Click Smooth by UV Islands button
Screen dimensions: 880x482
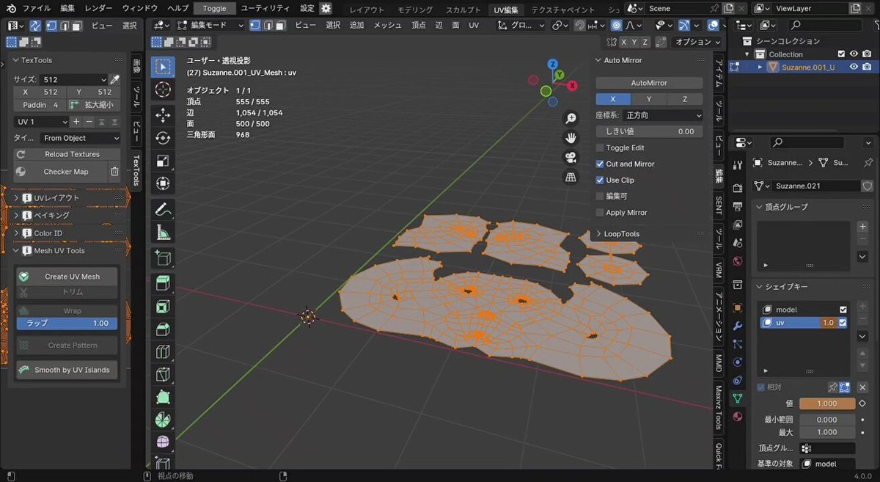pos(67,370)
